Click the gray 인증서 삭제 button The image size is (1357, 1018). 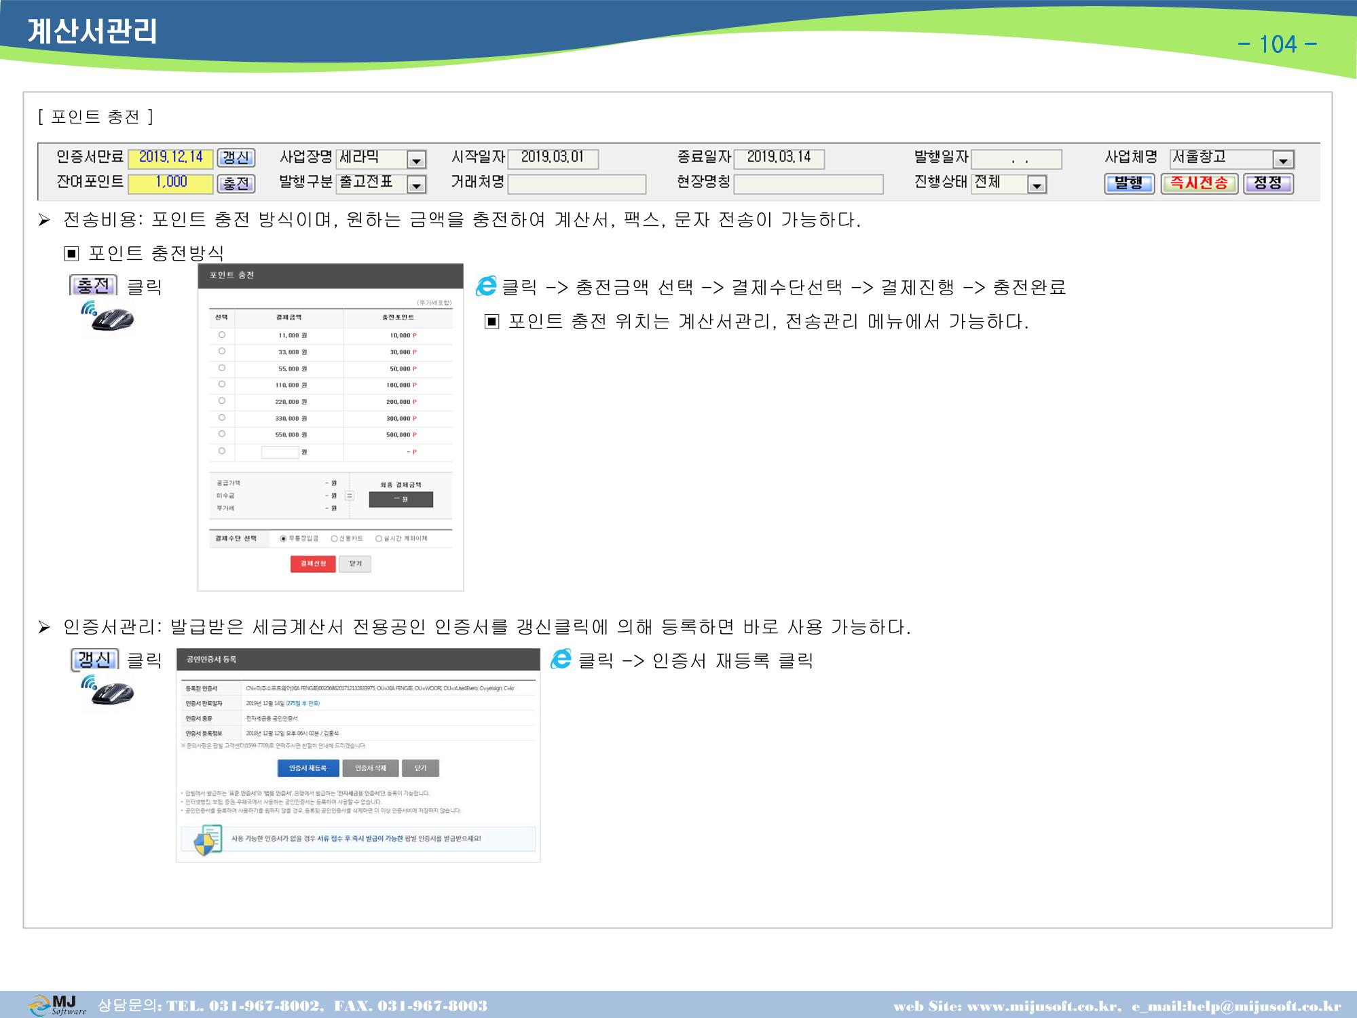tap(371, 768)
